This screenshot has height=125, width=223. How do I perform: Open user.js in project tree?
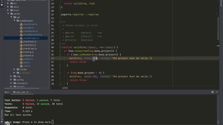(26, 66)
